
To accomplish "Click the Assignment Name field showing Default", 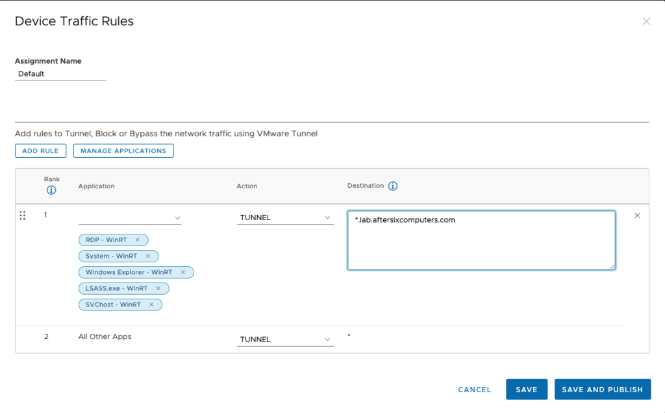I will pyautogui.click(x=60, y=74).
